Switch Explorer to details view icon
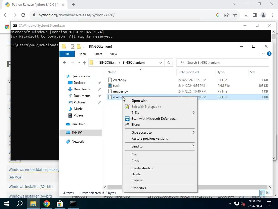 coord(263,193)
